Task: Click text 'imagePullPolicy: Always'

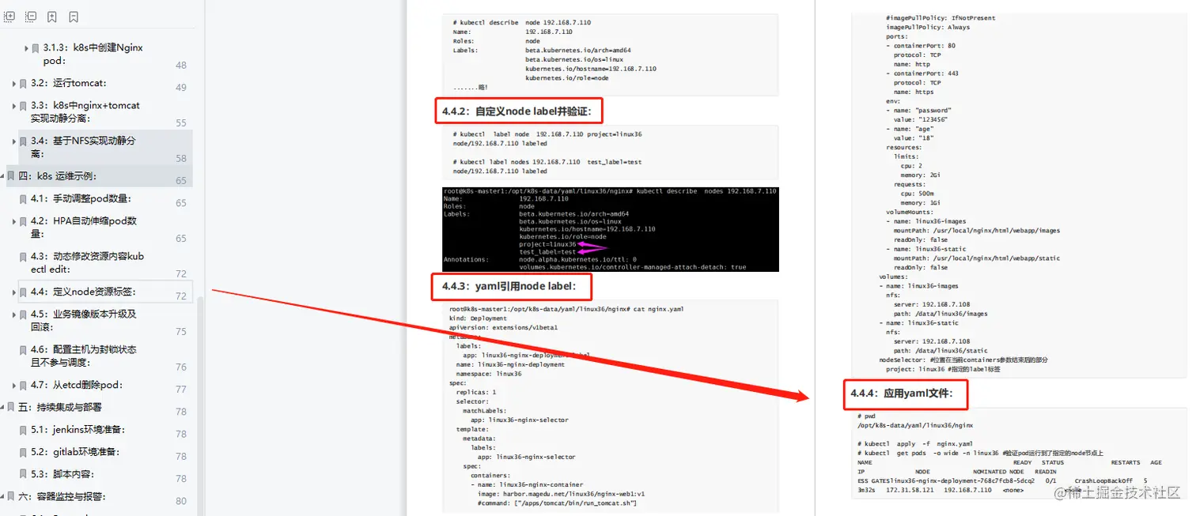Action: (928, 27)
